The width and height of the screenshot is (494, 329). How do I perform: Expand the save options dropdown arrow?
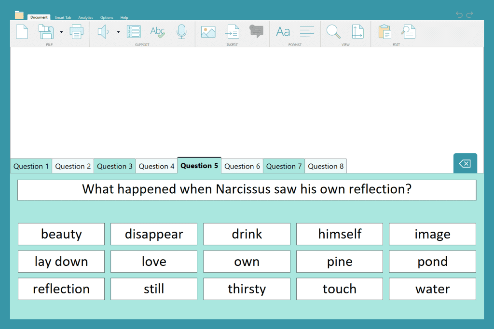pyautogui.click(x=61, y=32)
